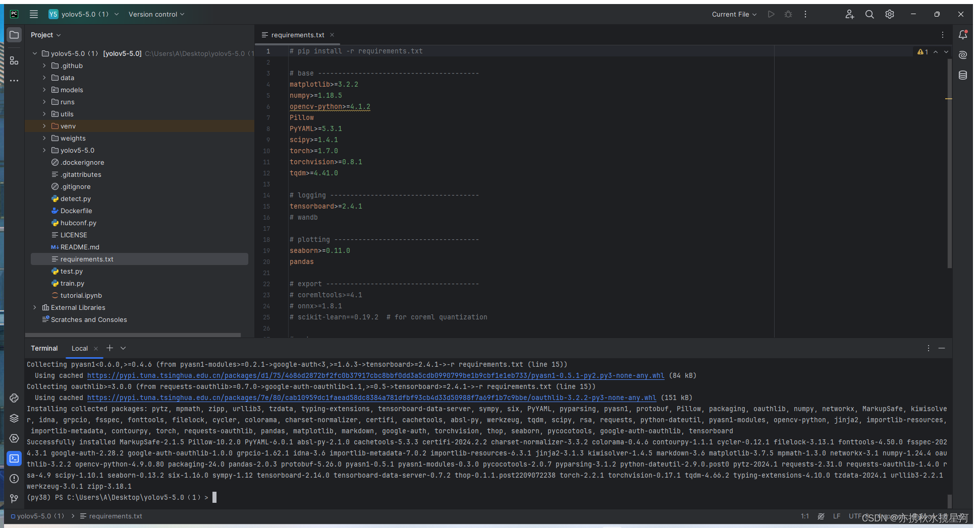Click requirements.txt breadcrumb in status bar
Image resolution: width=977 pixels, height=528 pixels.
click(112, 516)
